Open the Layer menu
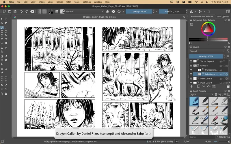 point(50,2)
